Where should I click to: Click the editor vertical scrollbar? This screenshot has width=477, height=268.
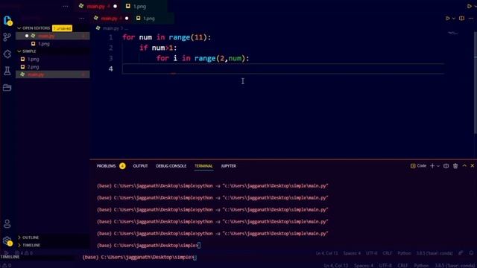pyautogui.click(x=476, y=82)
